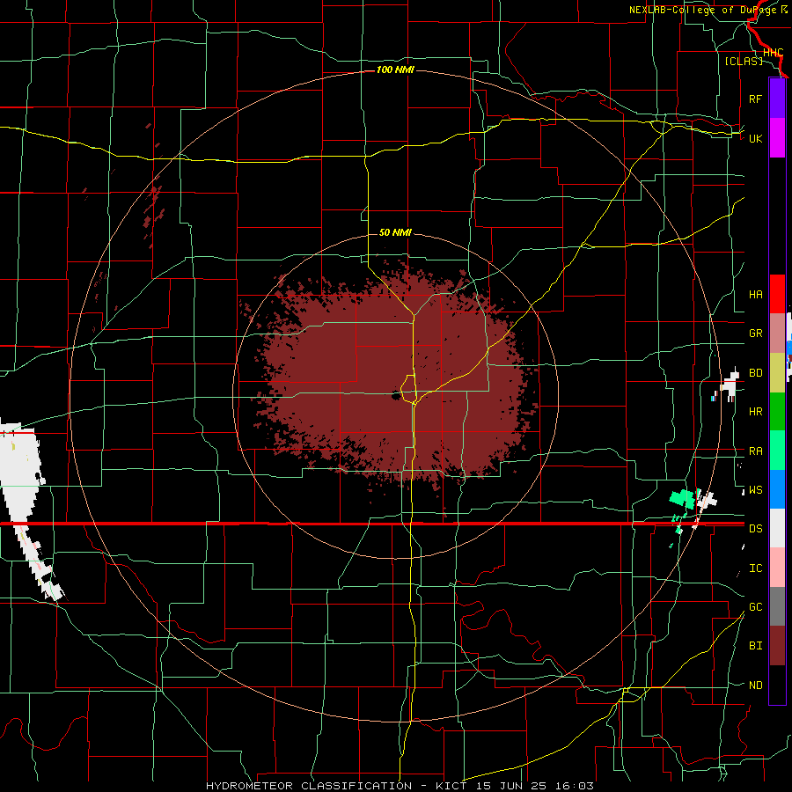Click the GR legend label
792x792 pixels.
click(x=755, y=334)
